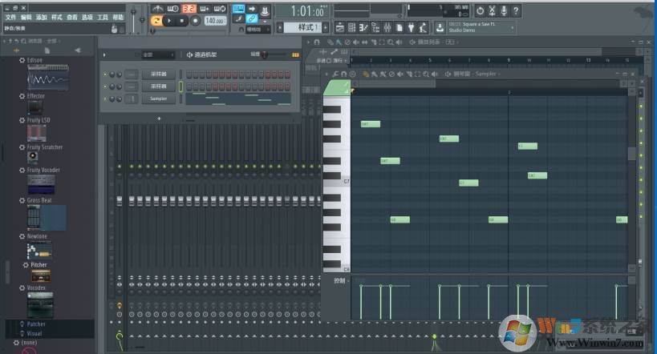Image resolution: width=657 pixels, height=354 pixels.
Task: Click the tempo 140.000 field
Action: 214,21
